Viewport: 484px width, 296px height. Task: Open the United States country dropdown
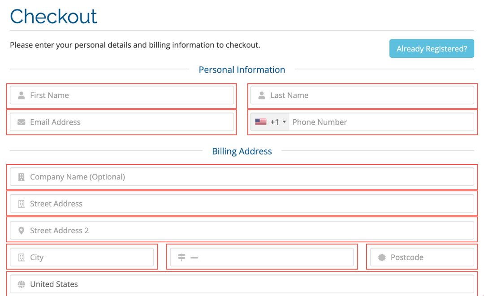click(x=242, y=284)
